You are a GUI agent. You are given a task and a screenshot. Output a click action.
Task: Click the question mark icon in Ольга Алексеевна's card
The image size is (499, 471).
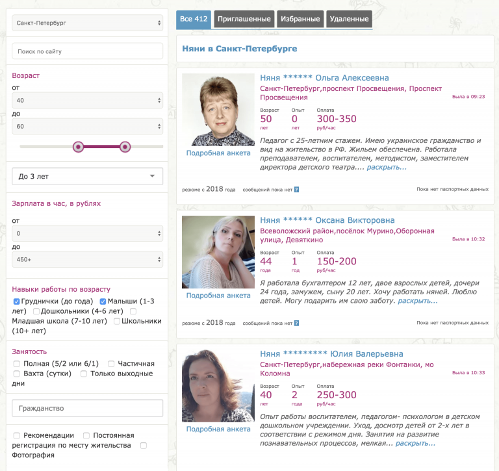pos(296,190)
